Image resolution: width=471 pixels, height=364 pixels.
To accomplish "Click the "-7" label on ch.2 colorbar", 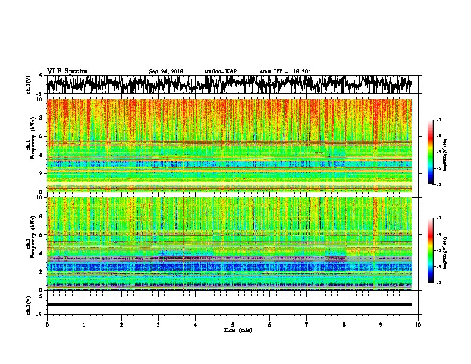I will click(438, 283).
